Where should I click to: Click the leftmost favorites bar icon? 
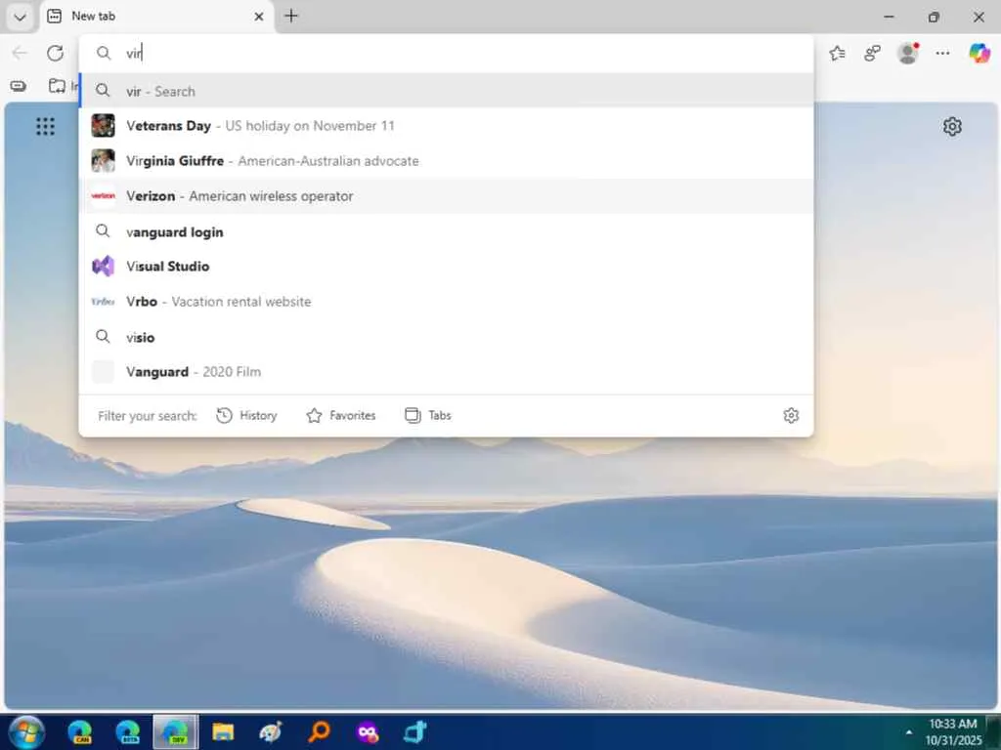click(19, 86)
